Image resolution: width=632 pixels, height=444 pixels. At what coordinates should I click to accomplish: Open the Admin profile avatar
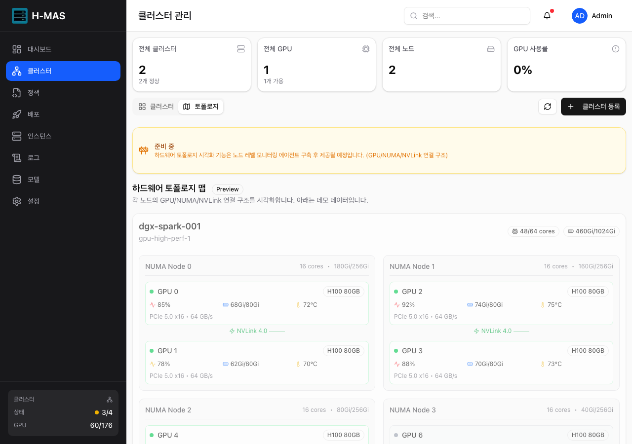tap(579, 15)
